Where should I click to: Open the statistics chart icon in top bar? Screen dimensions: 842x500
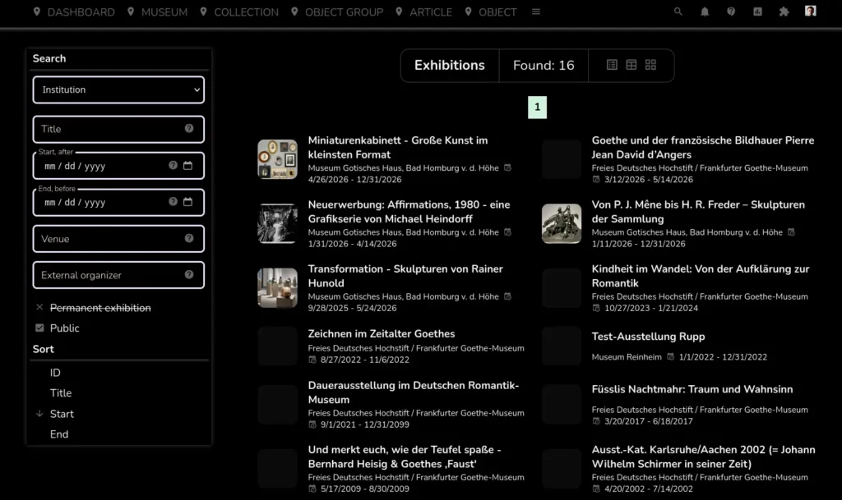pos(757,11)
